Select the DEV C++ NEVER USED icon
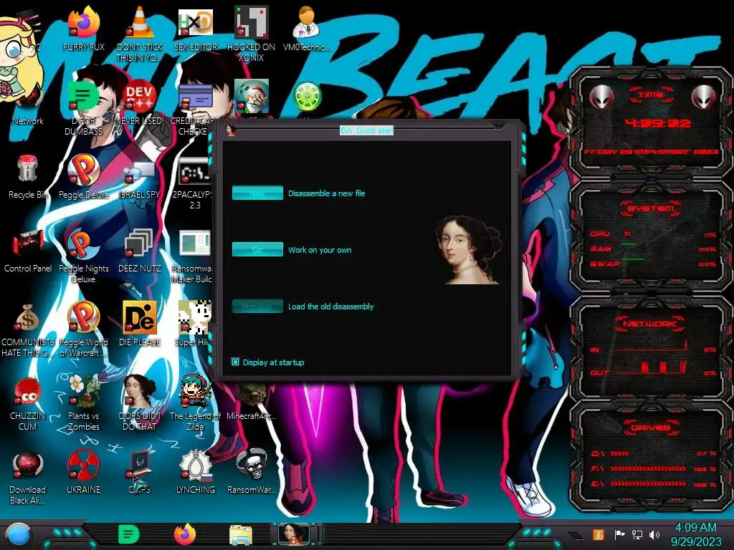This screenshot has width=734, height=550. (140, 97)
